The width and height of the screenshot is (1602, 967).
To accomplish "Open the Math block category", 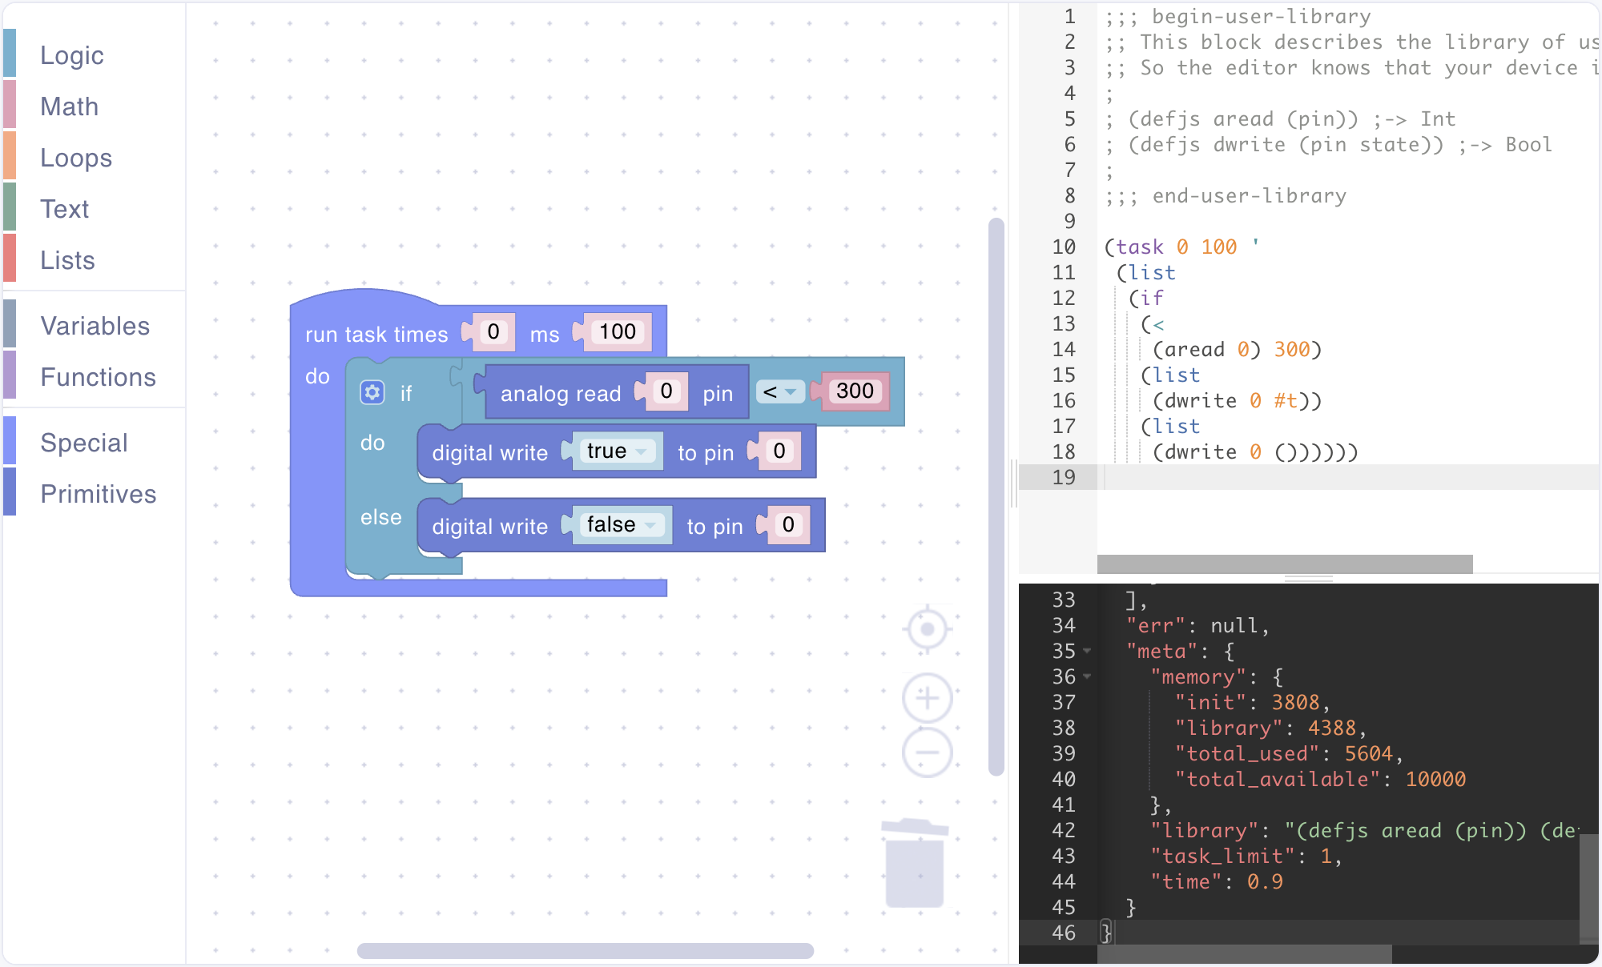I will [x=70, y=106].
